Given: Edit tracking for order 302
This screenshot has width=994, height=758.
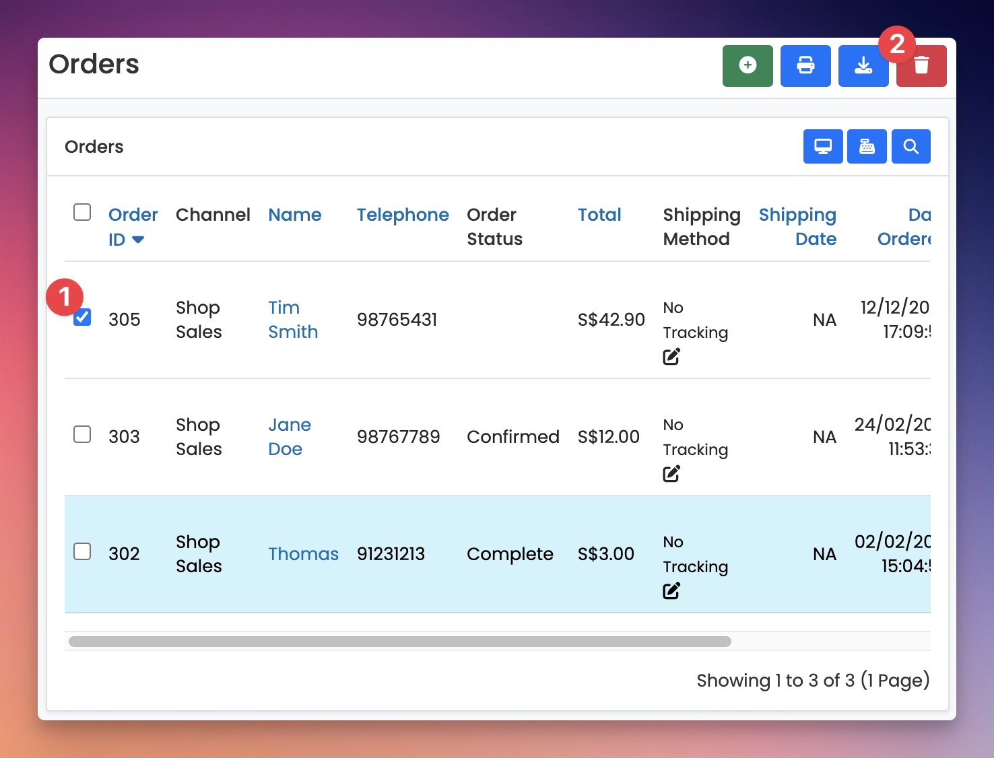Looking at the screenshot, I should coord(671,591).
